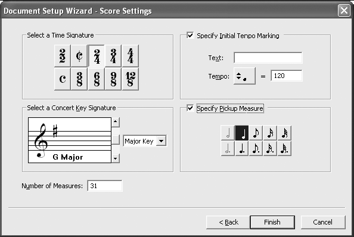
Task: Uncheck Specify Pickup Measure checkbox
Action: [190, 108]
